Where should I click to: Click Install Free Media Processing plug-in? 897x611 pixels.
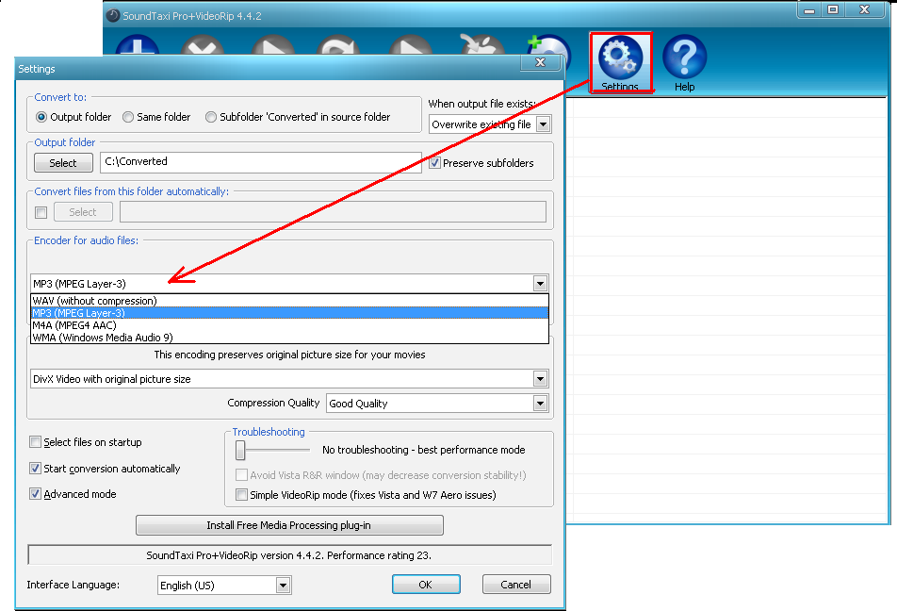coord(289,525)
